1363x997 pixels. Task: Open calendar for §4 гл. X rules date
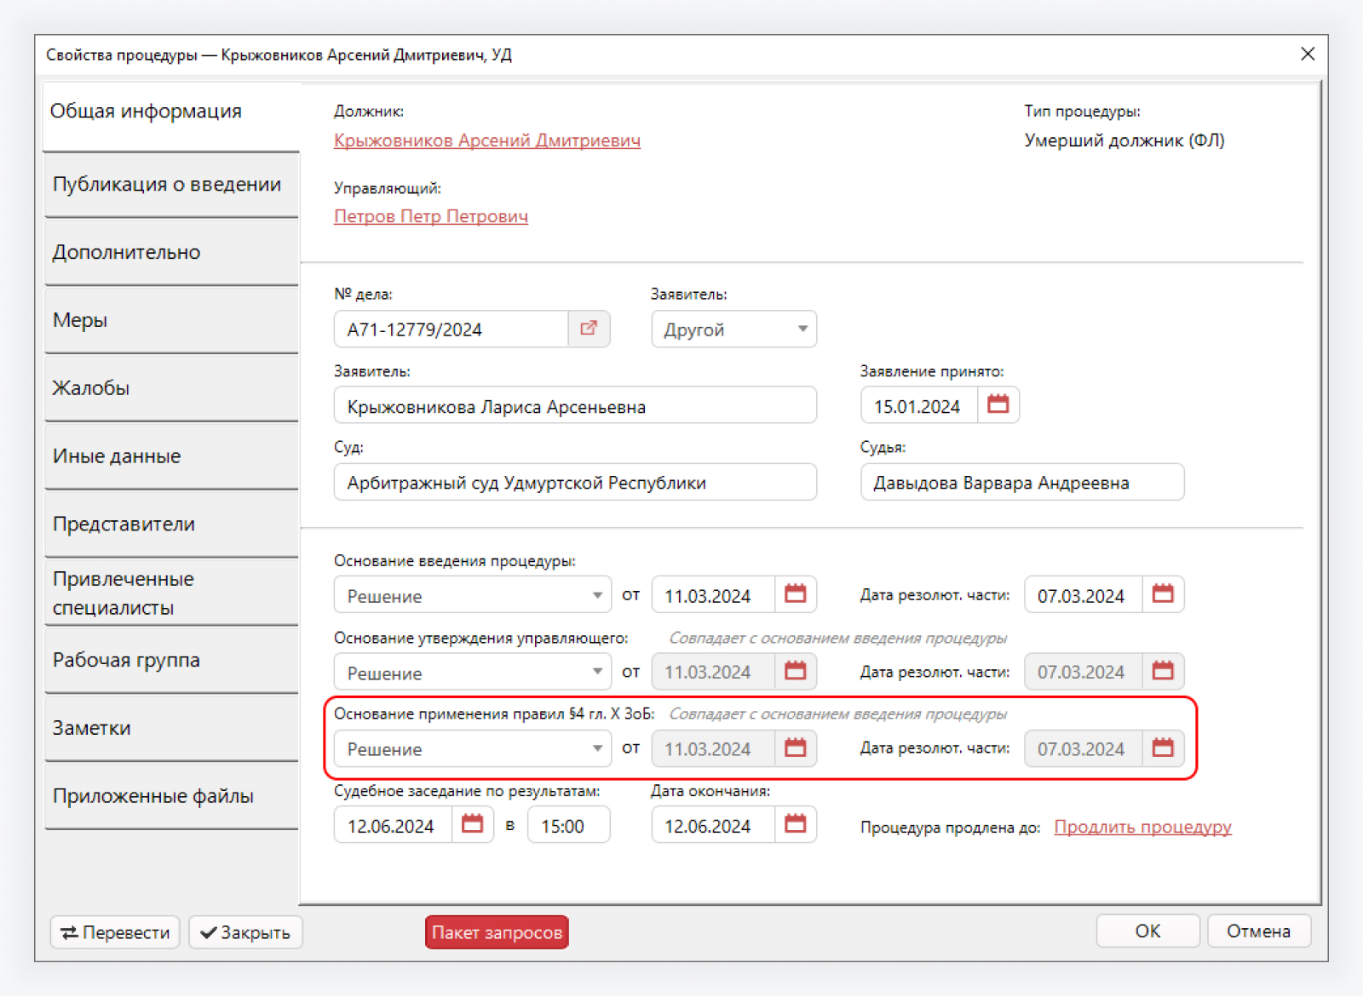(x=795, y=748)
